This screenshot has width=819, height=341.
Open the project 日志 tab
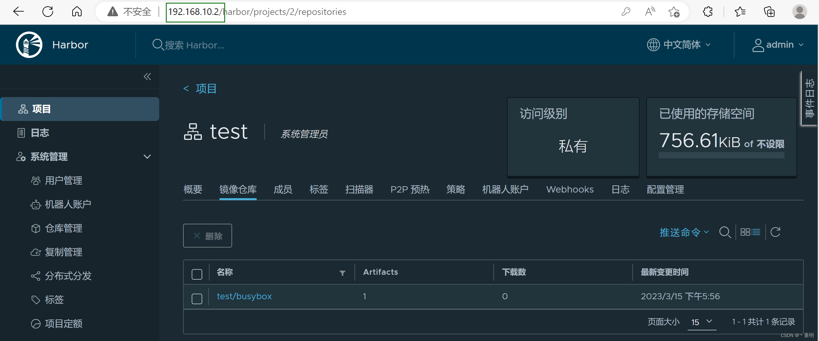click(x=620, y=189)
